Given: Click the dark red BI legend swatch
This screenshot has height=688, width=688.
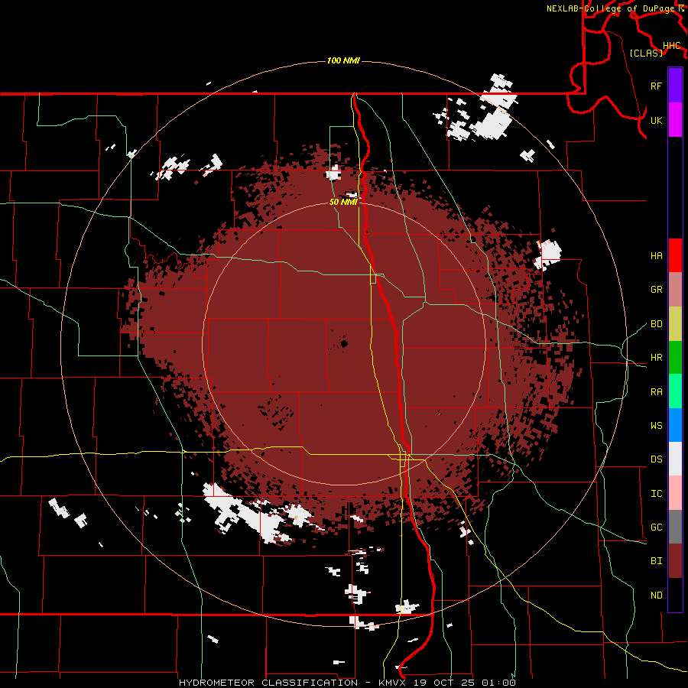Looking at the screenshot, I should pyautogui.click(x=675, y=561).
